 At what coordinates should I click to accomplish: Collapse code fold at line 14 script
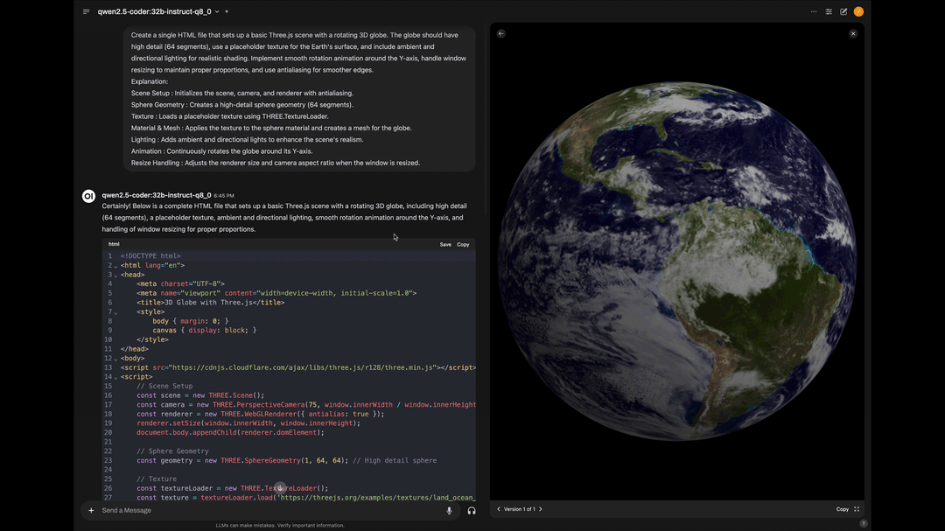coord(115,378)
